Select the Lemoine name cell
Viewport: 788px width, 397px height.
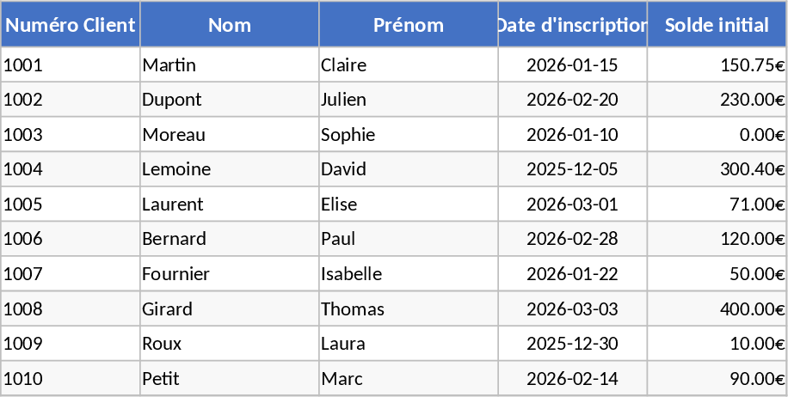pos(230,169)
